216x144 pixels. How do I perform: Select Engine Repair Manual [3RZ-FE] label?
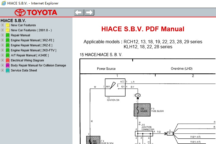(32, 40)
